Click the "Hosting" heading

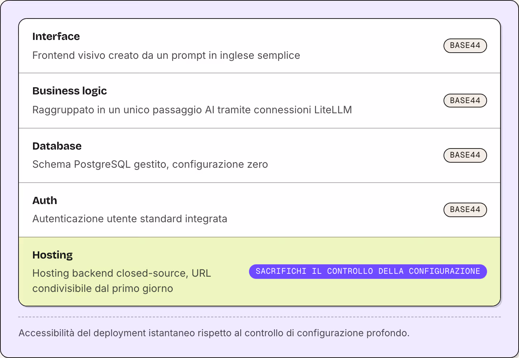53,255
